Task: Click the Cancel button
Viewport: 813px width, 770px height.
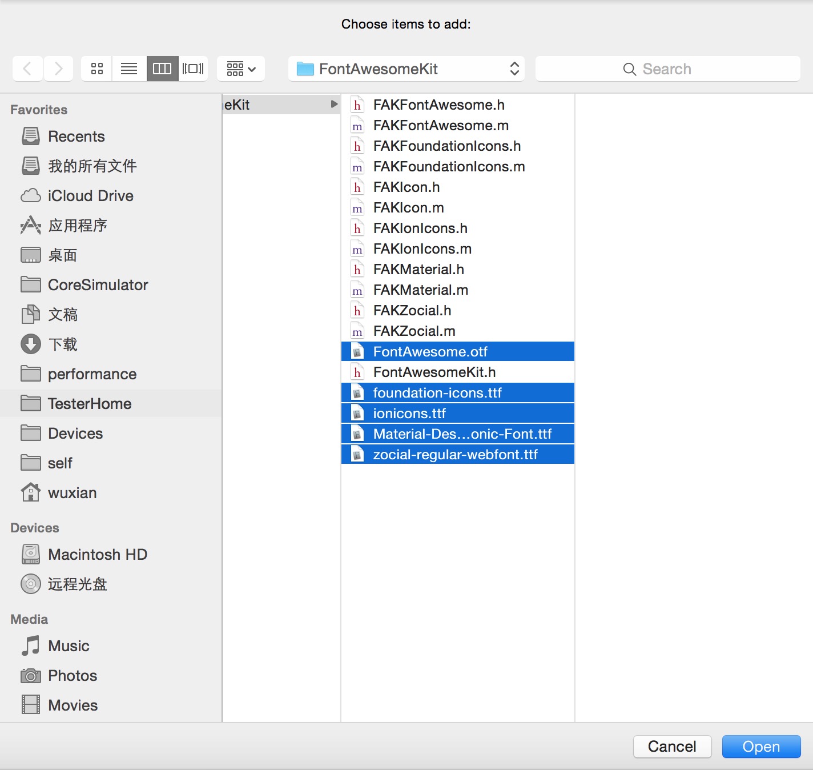Action: 672,747
